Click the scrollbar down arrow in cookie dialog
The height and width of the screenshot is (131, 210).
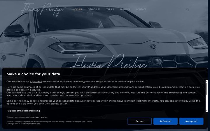(207, 111)
